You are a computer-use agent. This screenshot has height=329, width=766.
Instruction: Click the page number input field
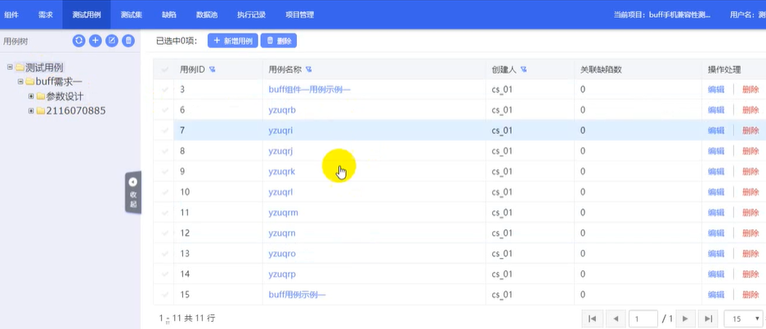pos(643,318)
